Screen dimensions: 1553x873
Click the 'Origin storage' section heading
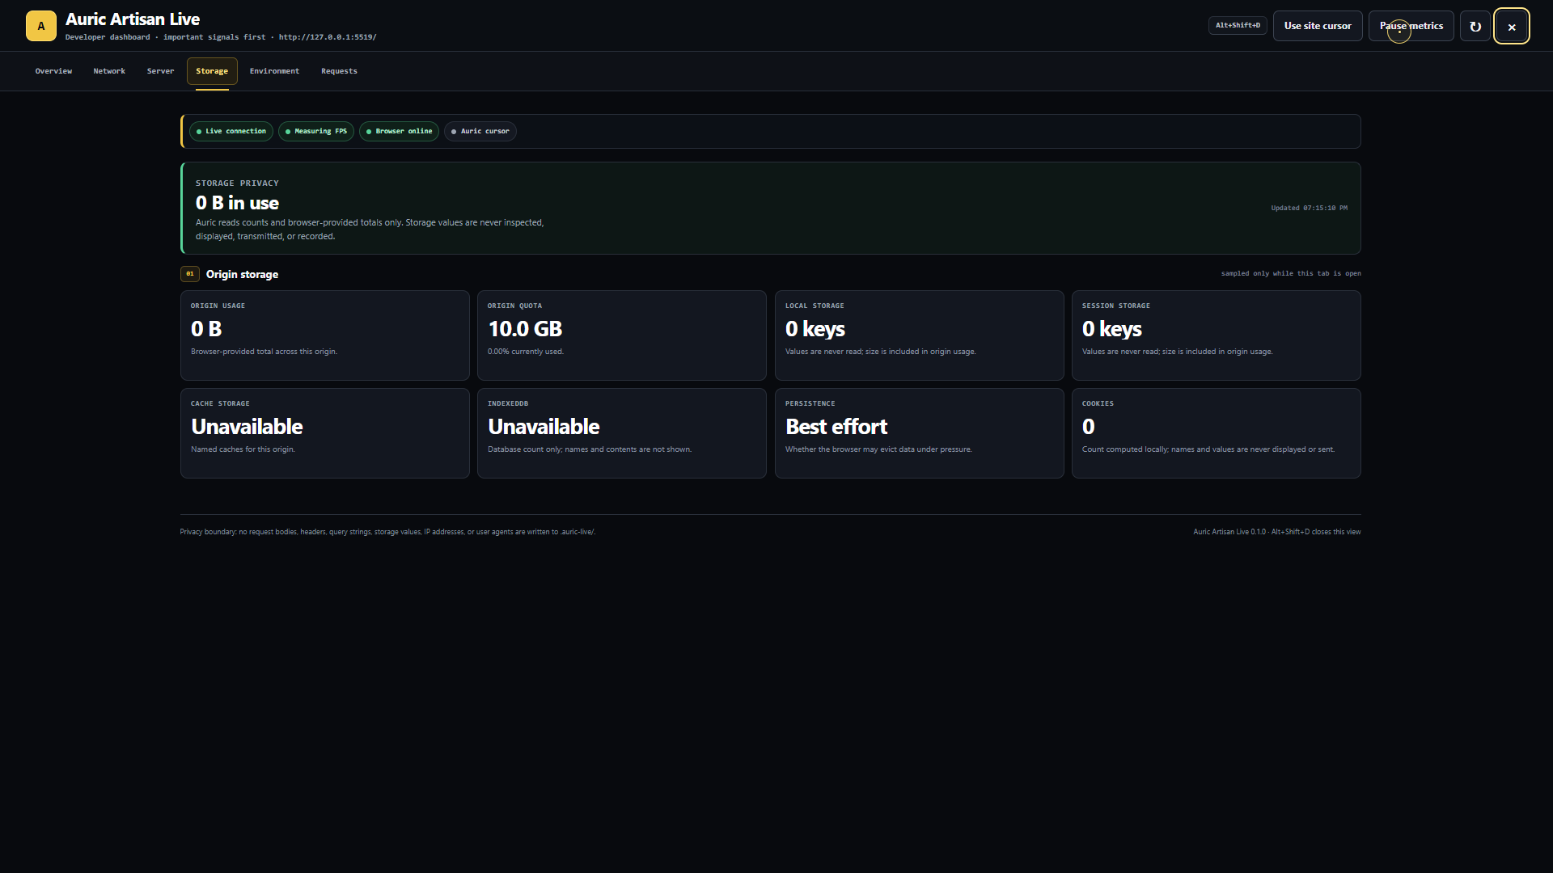tap(242, 274)
